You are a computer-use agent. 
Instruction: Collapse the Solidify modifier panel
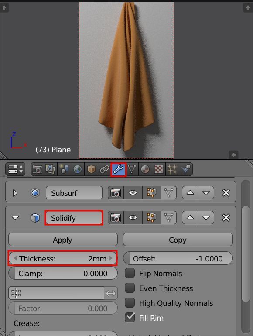click(x=15, y=218)
